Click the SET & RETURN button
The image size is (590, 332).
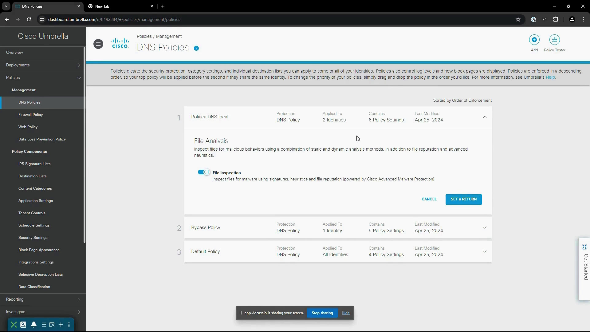point(463,199)
